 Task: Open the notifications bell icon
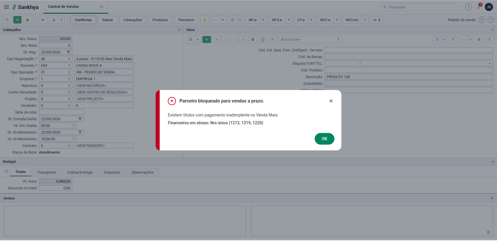(x=479, y=7)
